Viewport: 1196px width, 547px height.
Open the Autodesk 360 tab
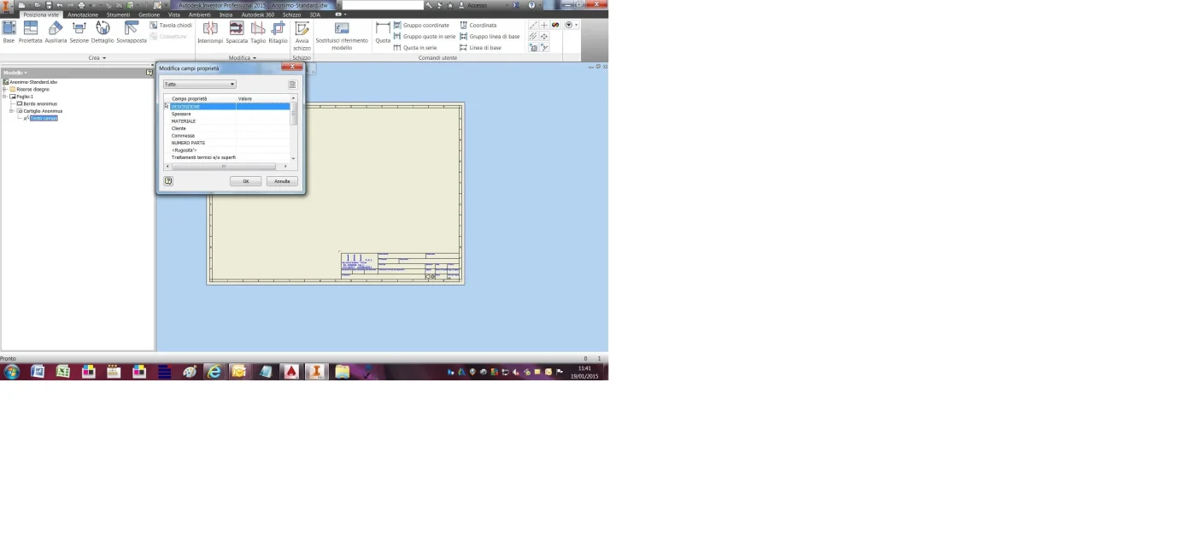click(x=258, y=15)
